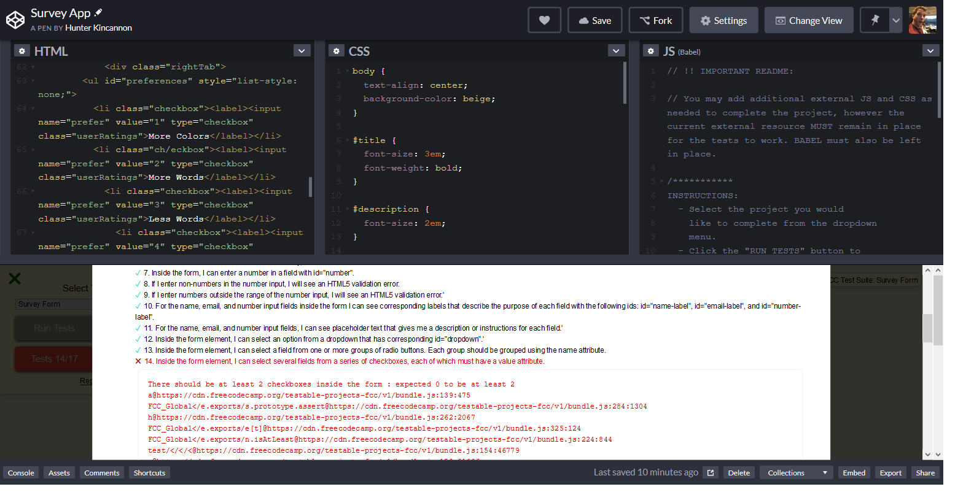Close the test overlay with green X
The height and width of the screenshot is (492, 974).
tap(15, 279)
